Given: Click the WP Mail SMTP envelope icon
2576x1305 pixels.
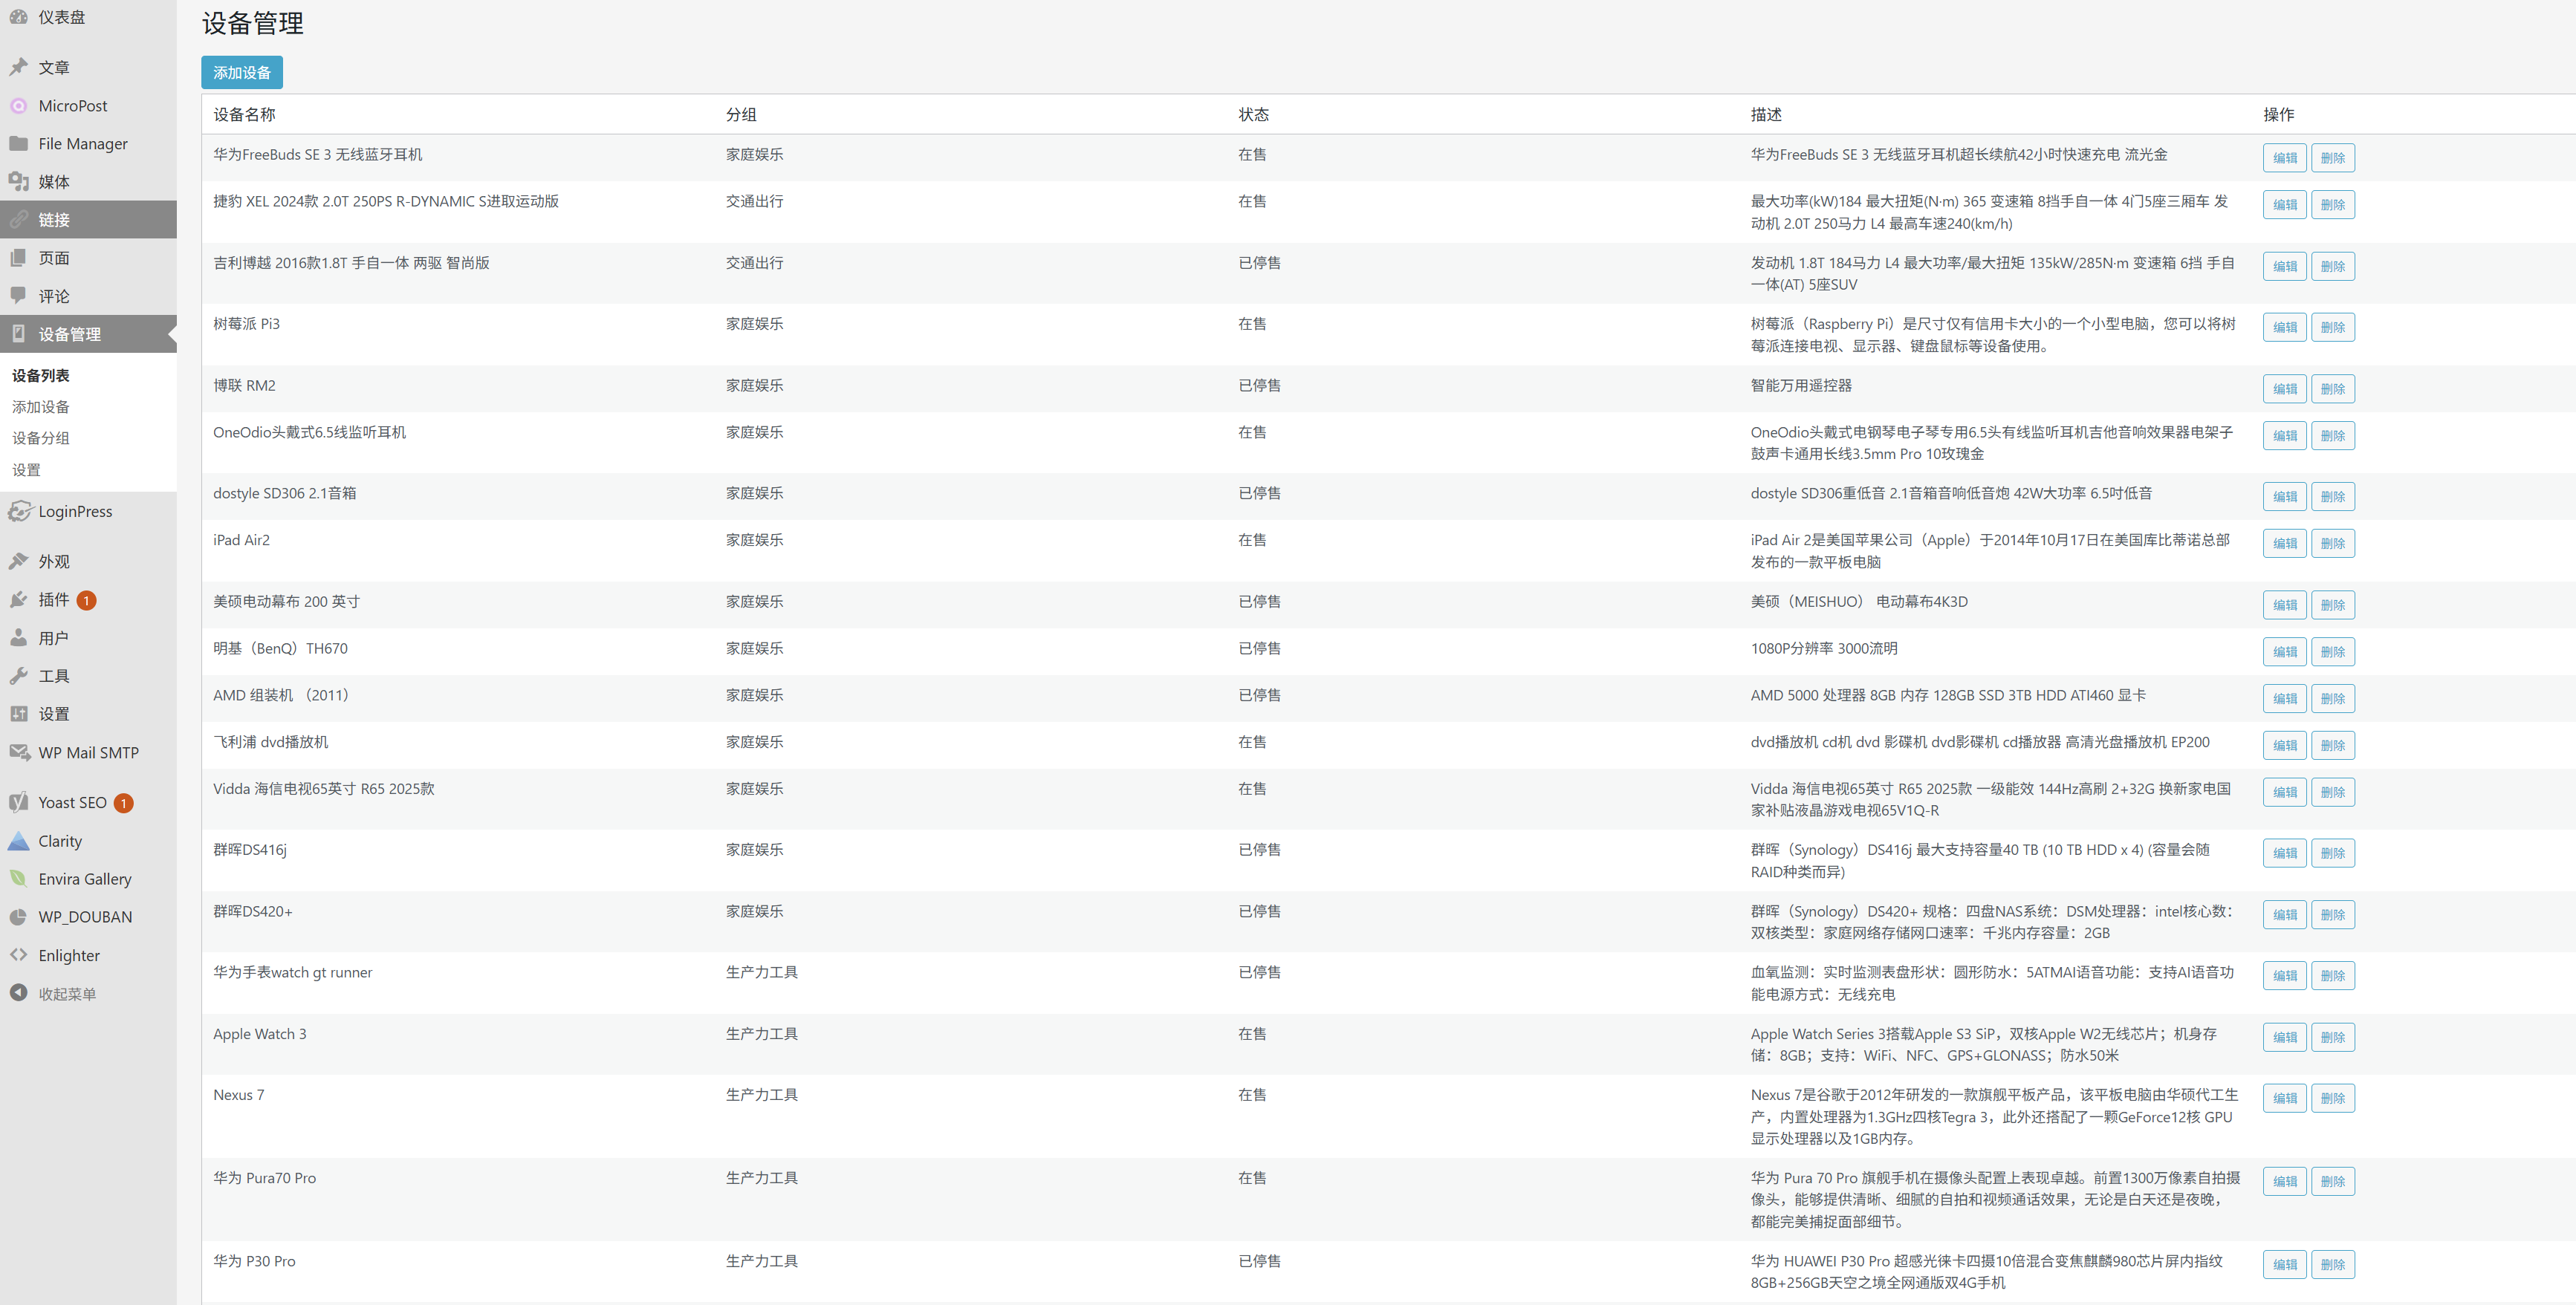Looking at the screenshot, I should [18, 752].
